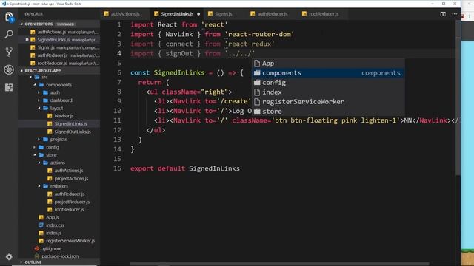Switch to SignIn.js editor tab

[x=223, y=14]
